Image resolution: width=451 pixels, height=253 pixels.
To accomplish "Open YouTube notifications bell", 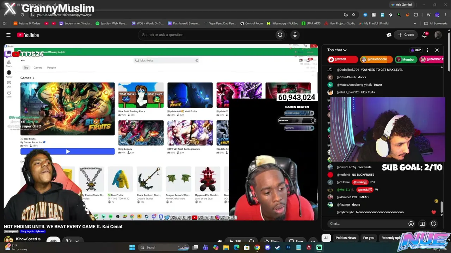I will [x=425, y=35].
